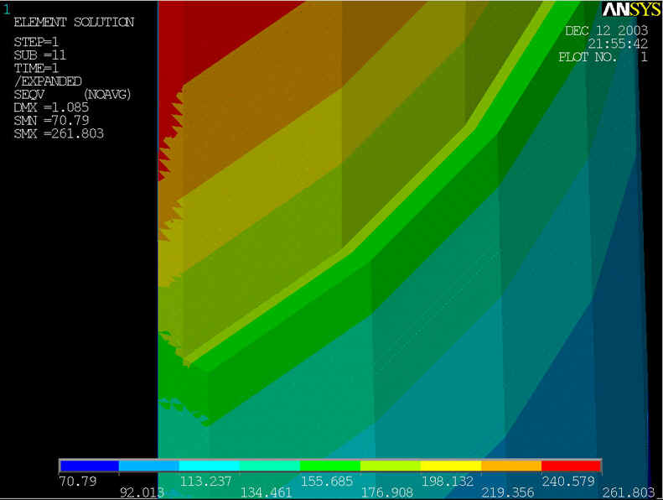The image size is (663, 500).
Task: Click the 'DMX =1.085' value
Action: (51, 107)
